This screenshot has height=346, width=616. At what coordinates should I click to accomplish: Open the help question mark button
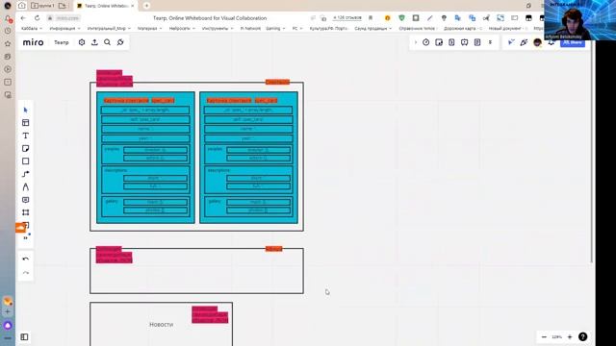[582, 336]
